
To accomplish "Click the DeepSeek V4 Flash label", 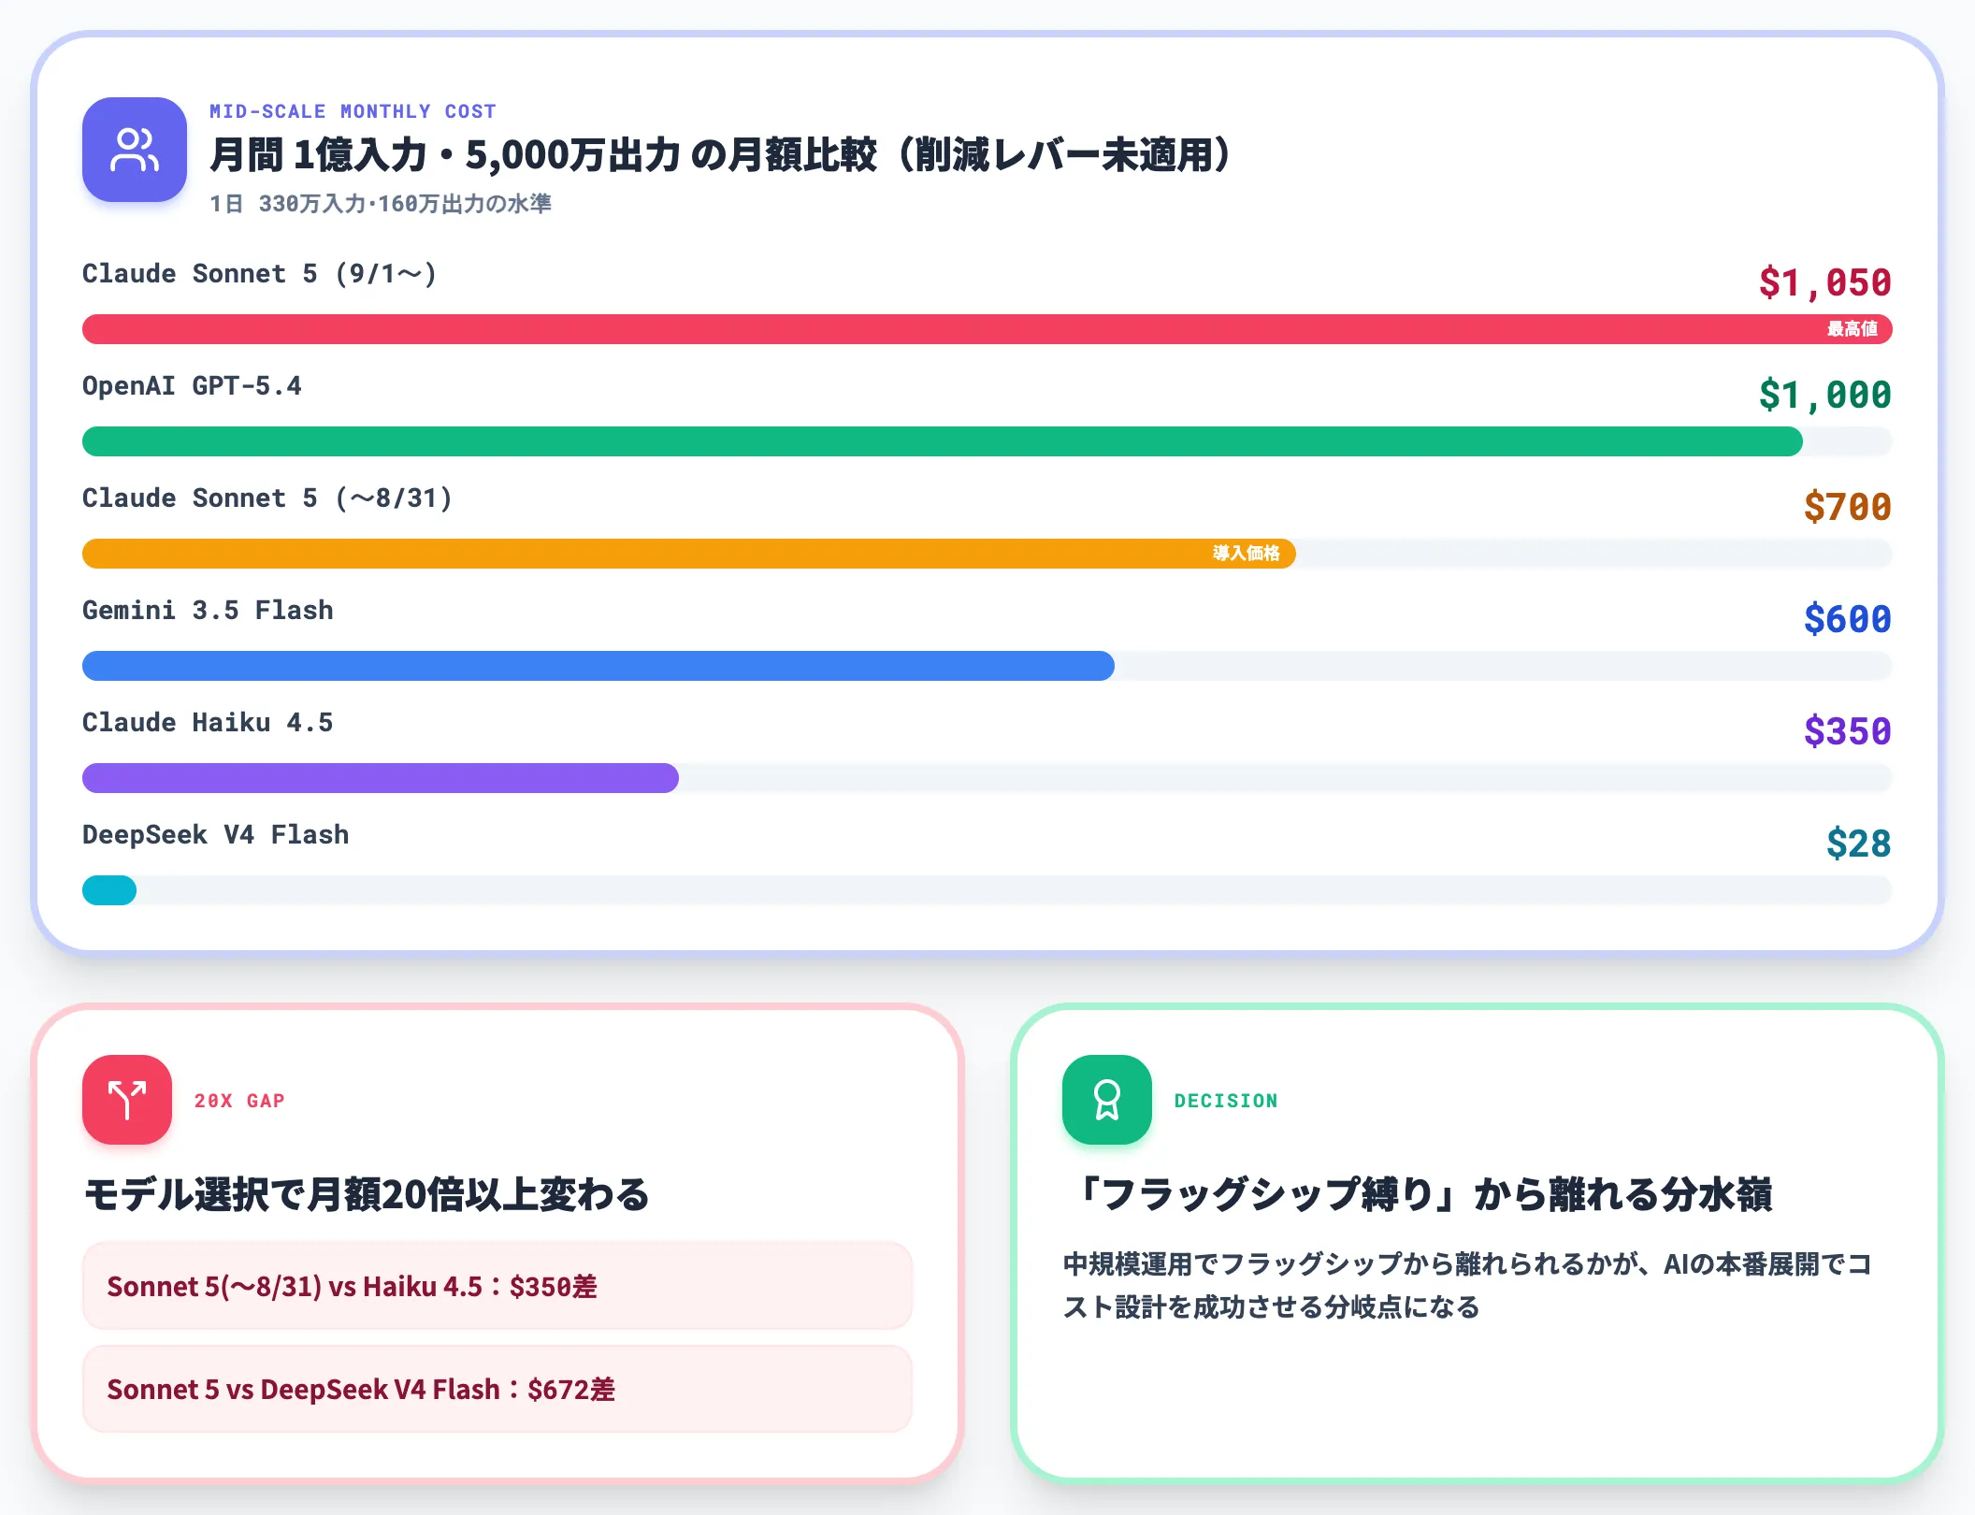I will [216, 835].
